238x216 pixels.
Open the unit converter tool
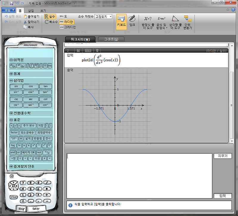pos(188,21)
